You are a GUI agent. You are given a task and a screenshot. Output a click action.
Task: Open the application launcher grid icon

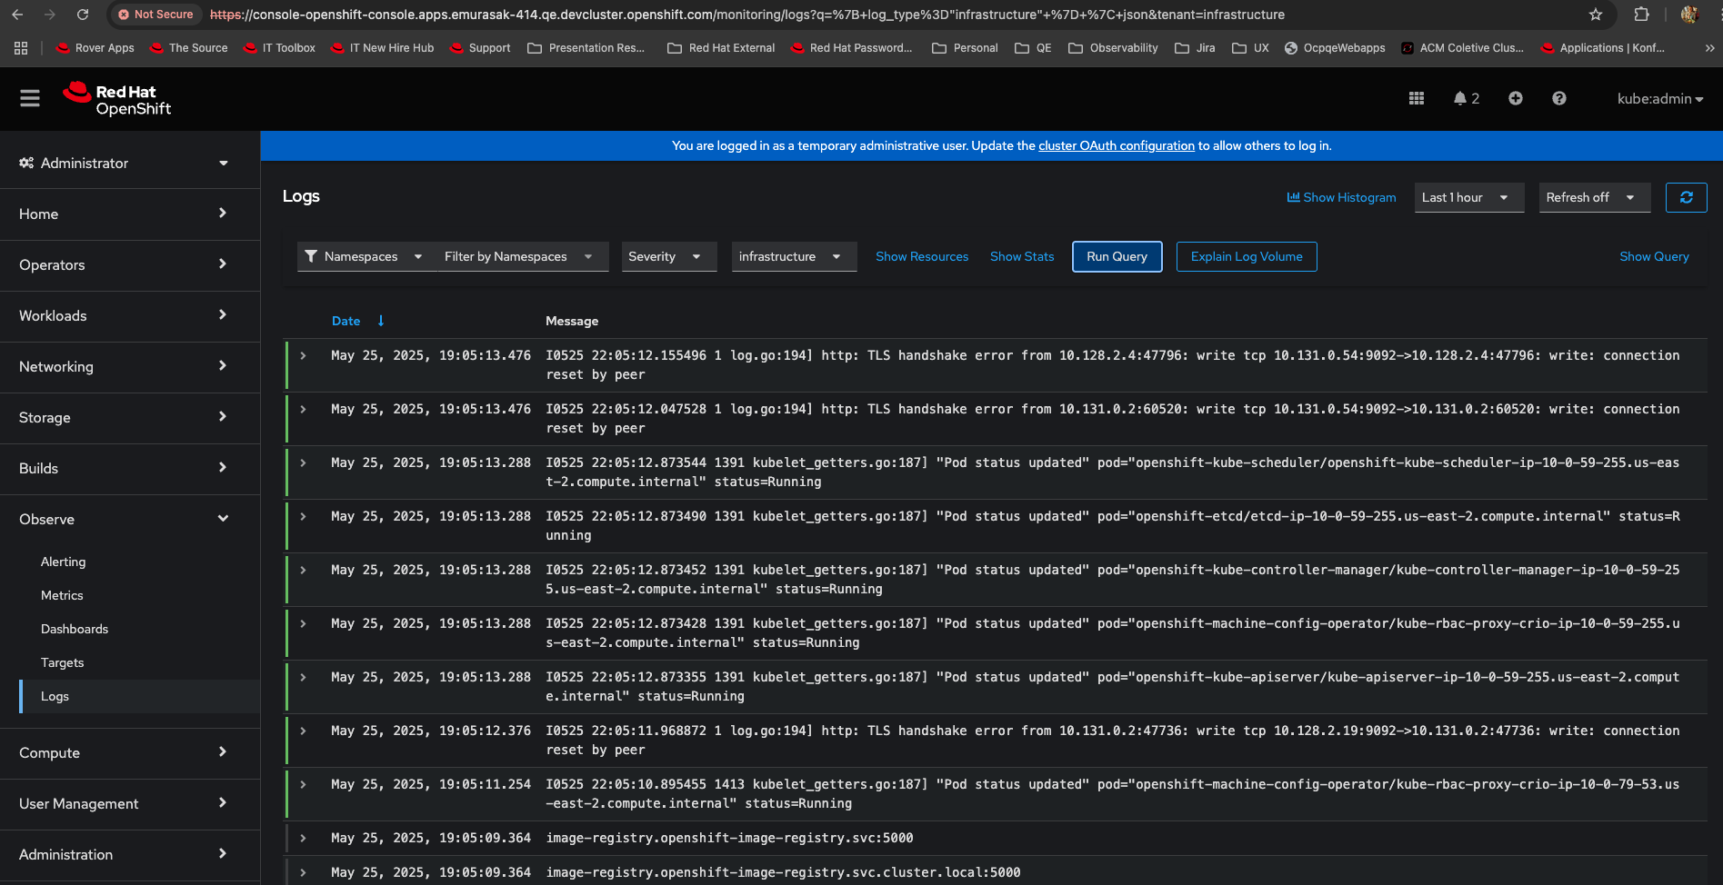pos(1416,98)
